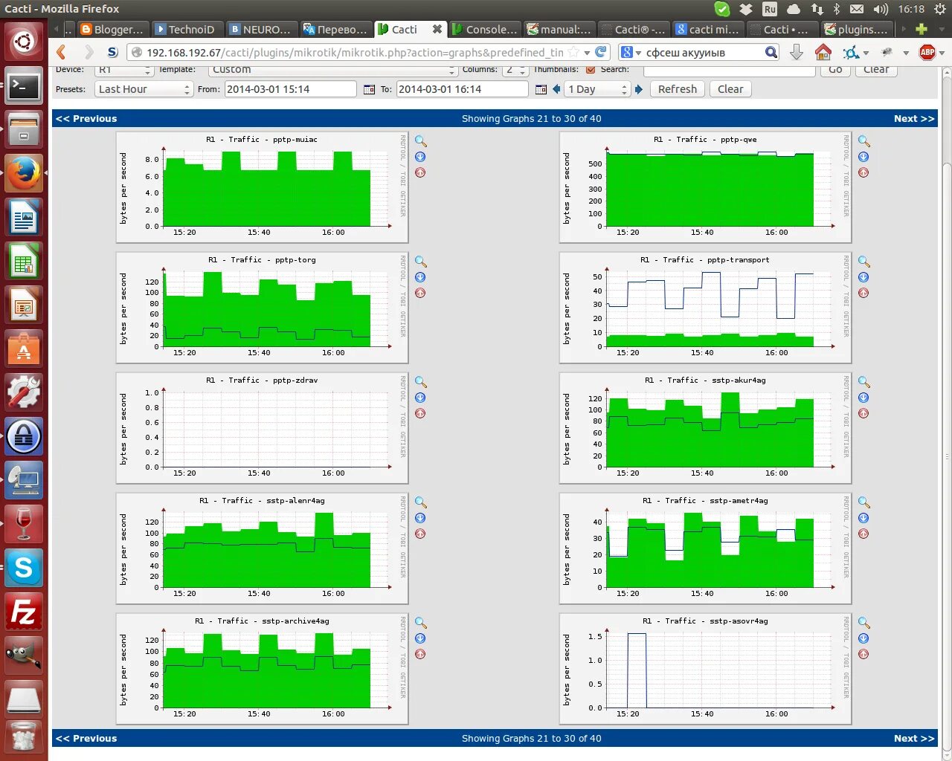This screenshot has height=761, width=952.
Task: Zoom the pptp-qwe graph with its magnifier icon
Action: pos(864,141)
